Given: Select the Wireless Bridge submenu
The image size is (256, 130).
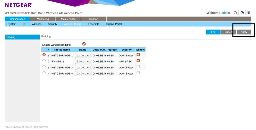Looking at the screenshot, I should click(x=73, y=24).
